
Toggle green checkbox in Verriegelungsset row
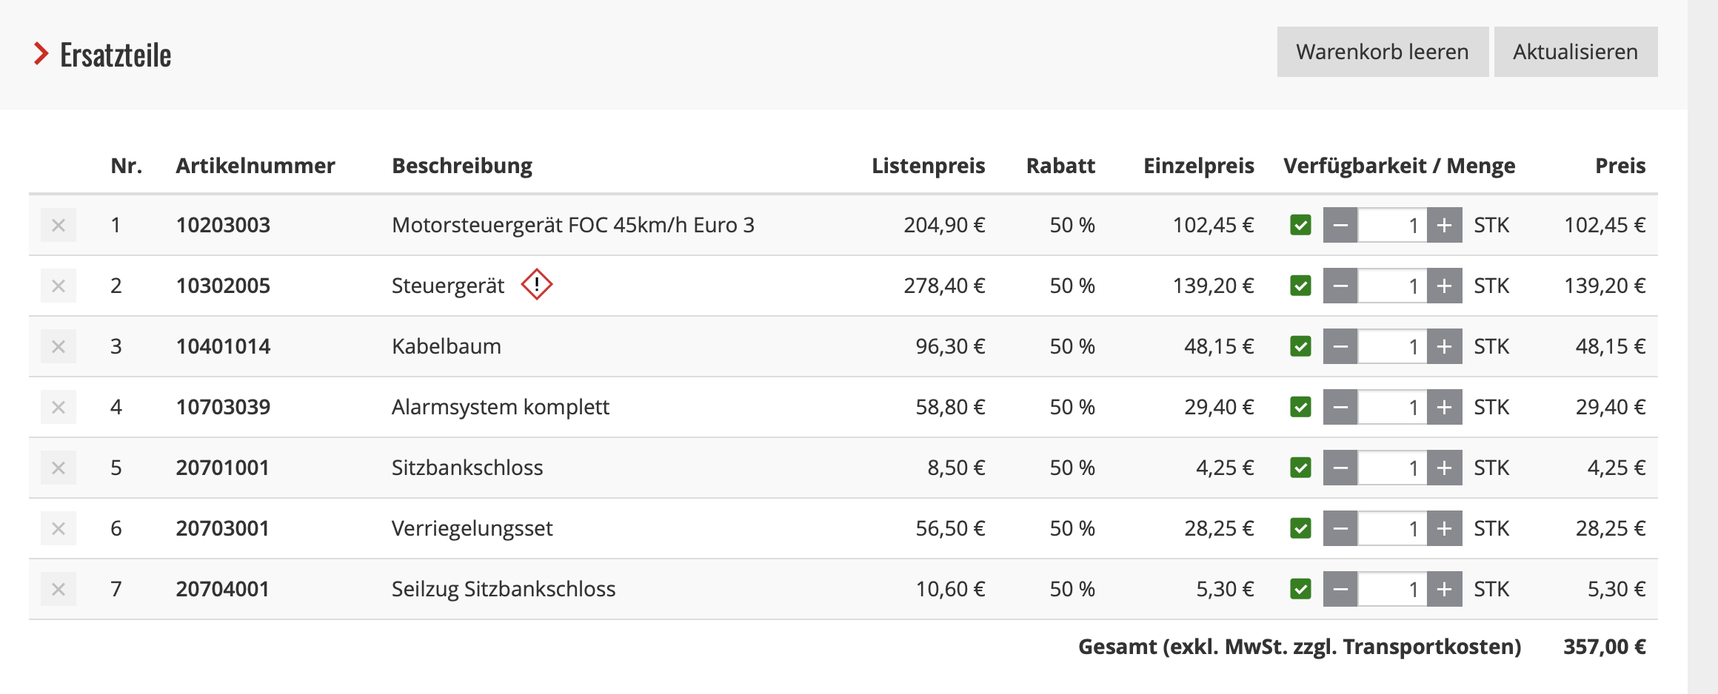(1300, 528)
